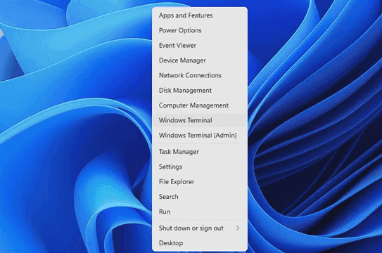
Task: Launch Windows Terminal (Admin)
Action: click(x=200, y=135)
